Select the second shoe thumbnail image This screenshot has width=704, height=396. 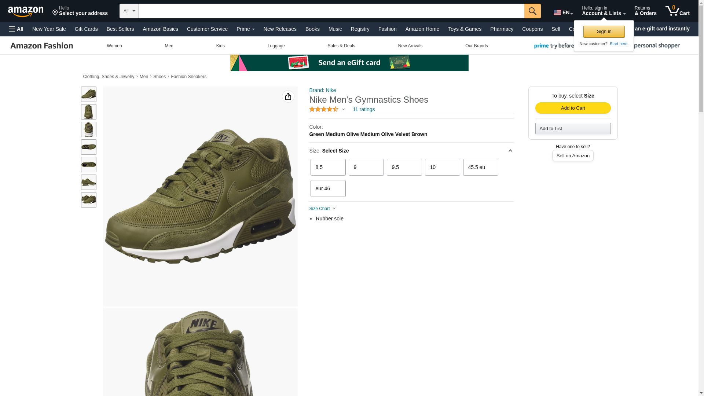point(89,112)
